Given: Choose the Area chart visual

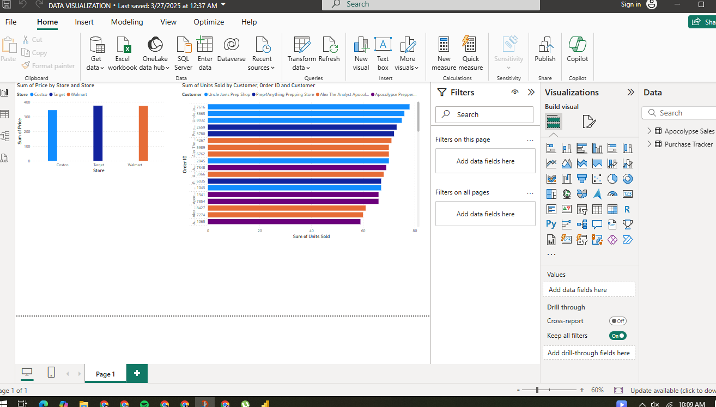Looking at the screenshot, I should point(567,163).
